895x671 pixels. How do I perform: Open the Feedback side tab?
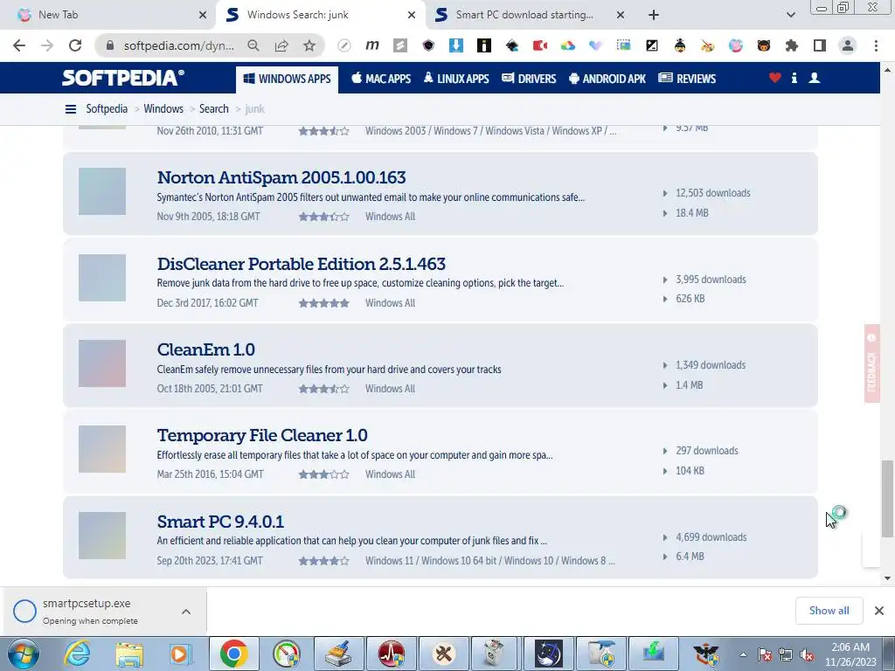871,363
